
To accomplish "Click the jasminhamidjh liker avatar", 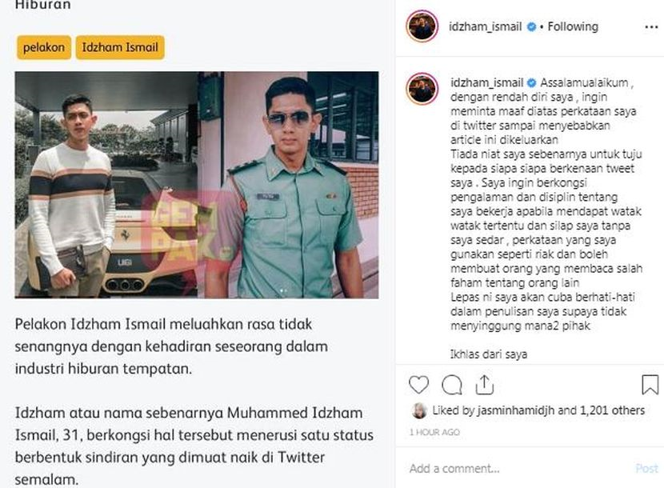I will pos(419,410).
